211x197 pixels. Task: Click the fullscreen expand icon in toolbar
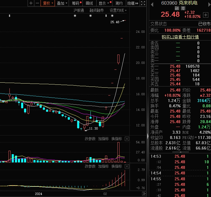click(143, 3)
